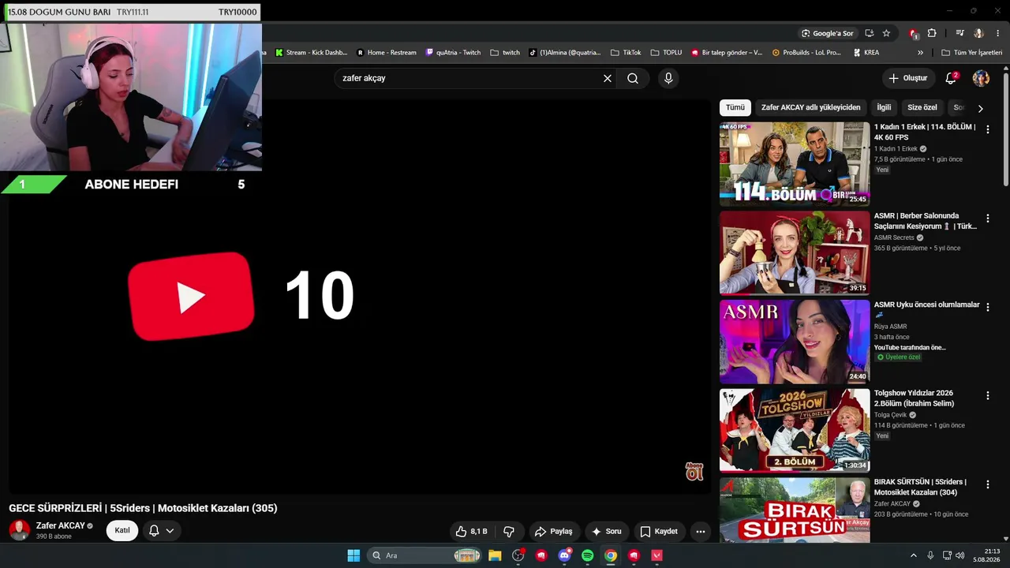Click the 'Rüya ASMR' channel name
Screen dimensions: 1010x568
[890, 327]
